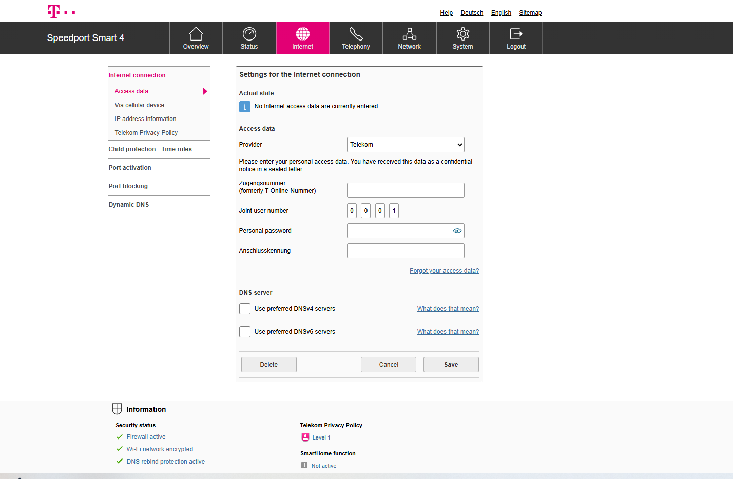Enable Use preferred DNSv6 servers checkbox

click(x=245, y=332)
